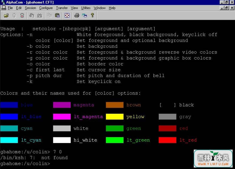Click the grayed-out ringing telephone icon
The image size is (235, 169).
pos(40,16)
